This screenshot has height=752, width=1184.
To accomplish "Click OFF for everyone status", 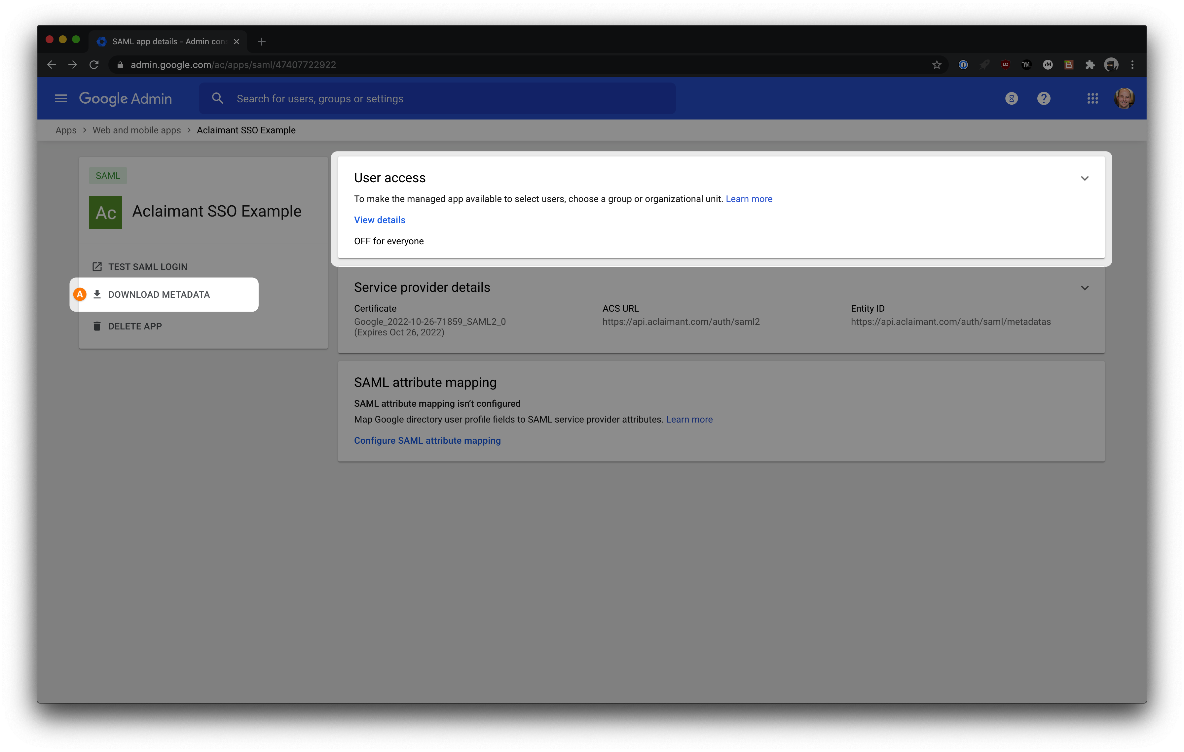I will tap(389, 241).
